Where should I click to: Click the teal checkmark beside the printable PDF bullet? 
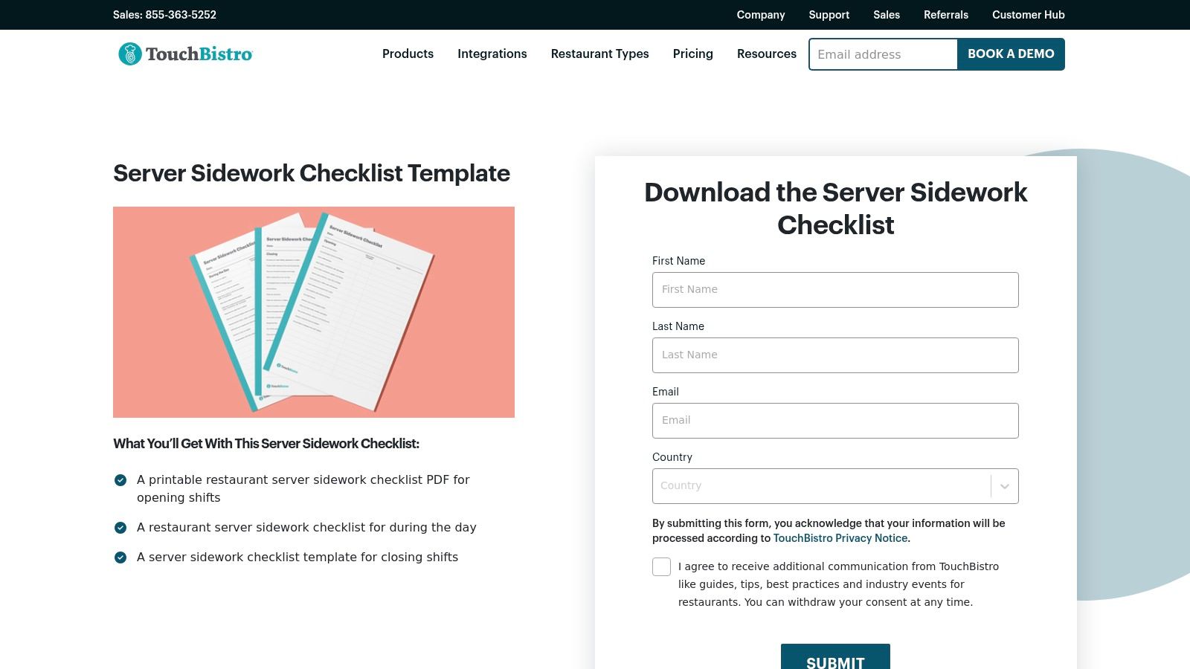120,480
